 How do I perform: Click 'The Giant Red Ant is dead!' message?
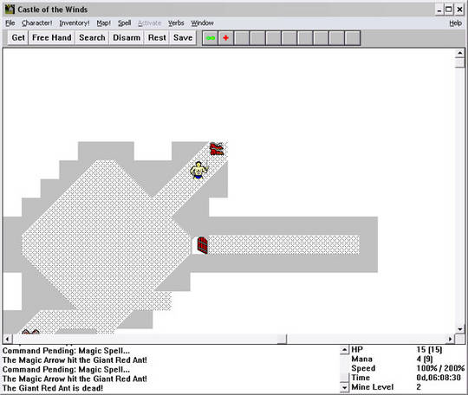click(53, 388)
